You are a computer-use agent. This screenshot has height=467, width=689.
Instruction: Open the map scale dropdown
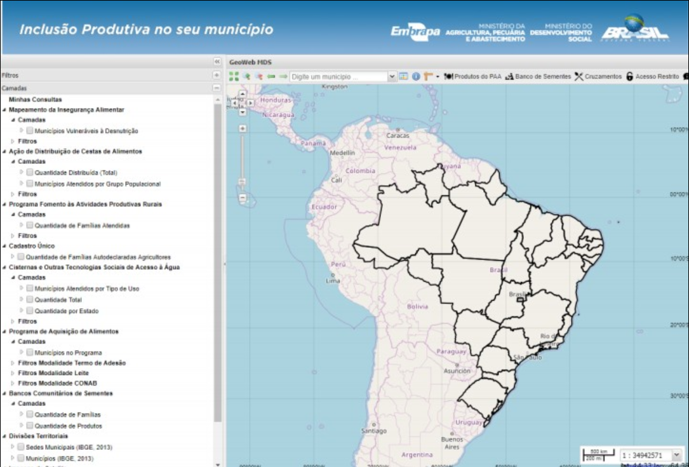coord(676,455)
